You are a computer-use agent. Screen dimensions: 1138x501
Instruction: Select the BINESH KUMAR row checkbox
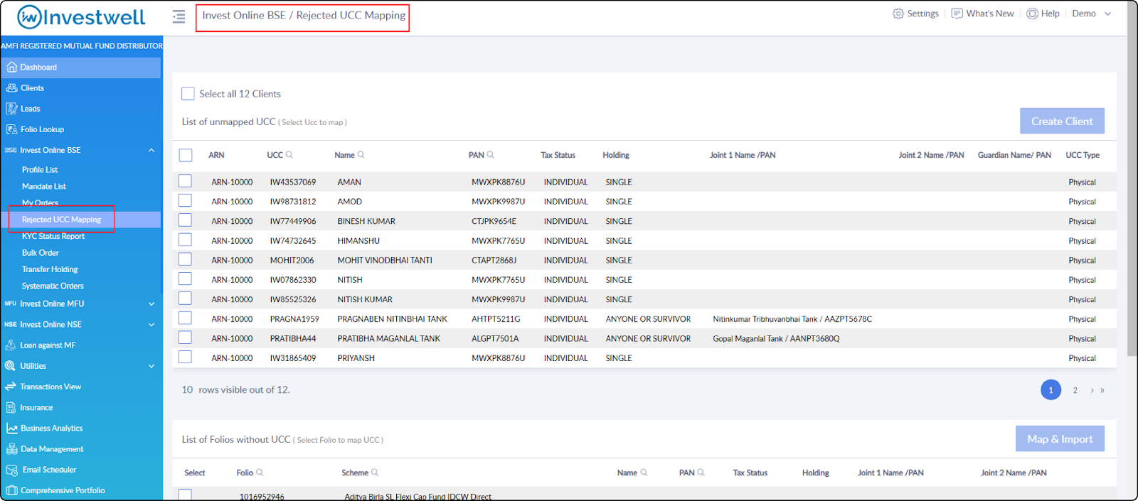[x=185, y=220]
